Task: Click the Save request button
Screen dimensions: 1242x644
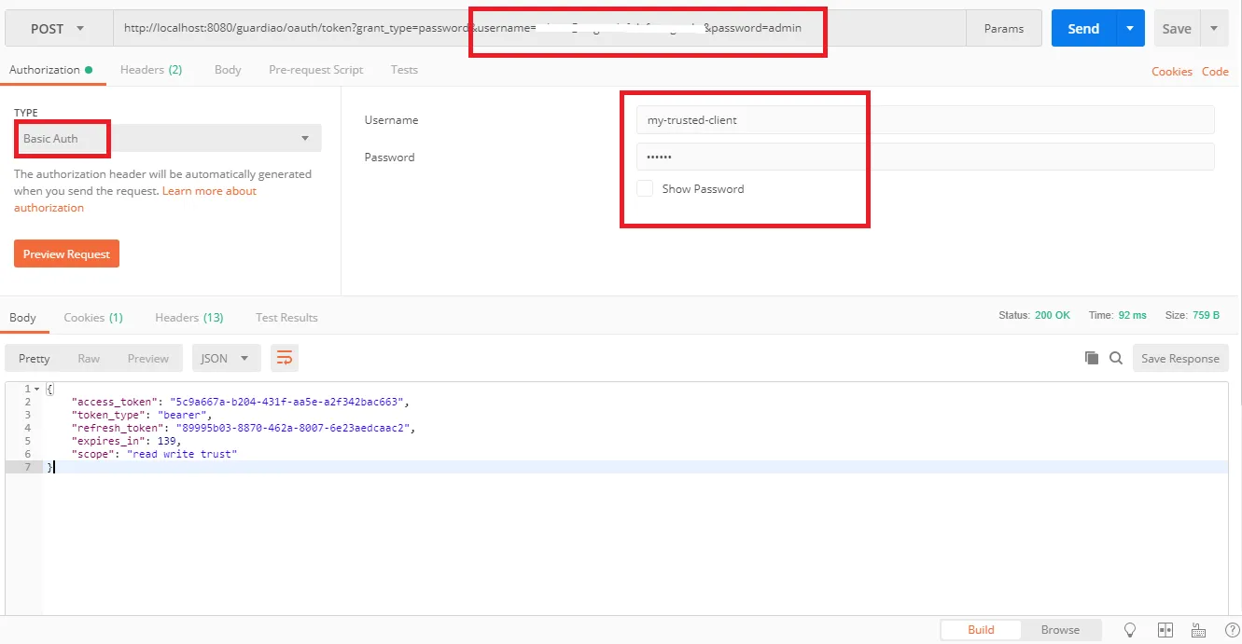Action: pos(1177,29)
